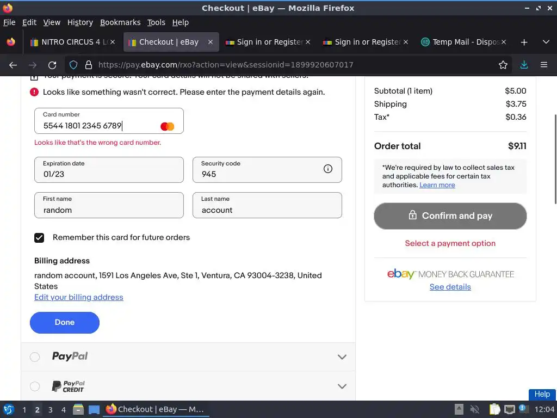Switch to workspace 1 in taskbar
The height and width of the screenshot is (418, 557).
tap(24, 410)
